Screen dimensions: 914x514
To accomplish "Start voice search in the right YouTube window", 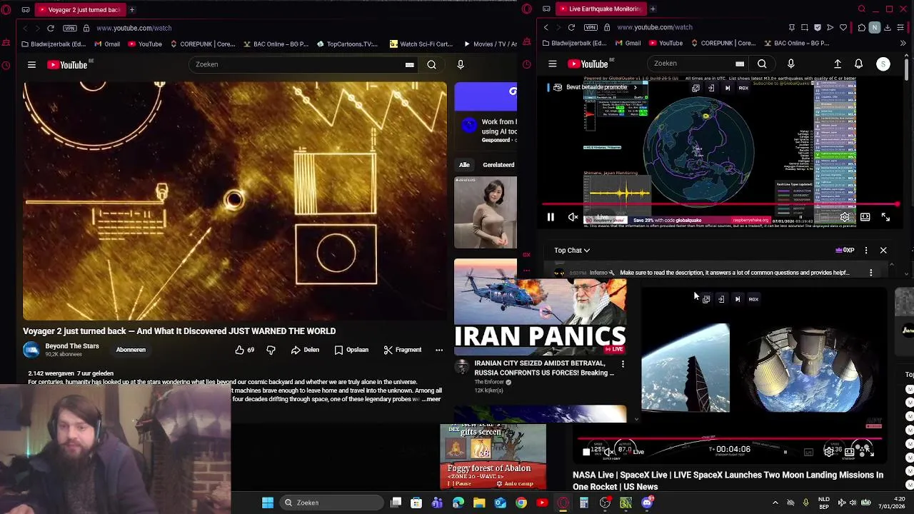I will click(790, 64).
